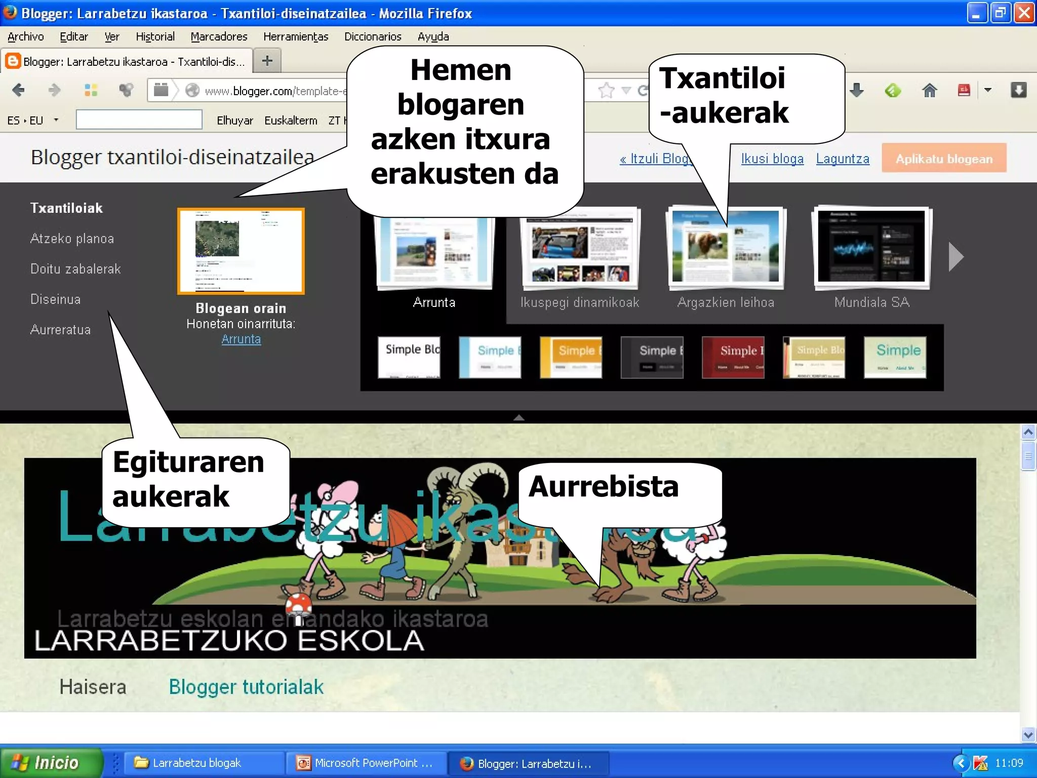Select the Blogger Larrabetzu ikastaroa browser tab
1037x778 pixels.
click(x=127, y=61)
